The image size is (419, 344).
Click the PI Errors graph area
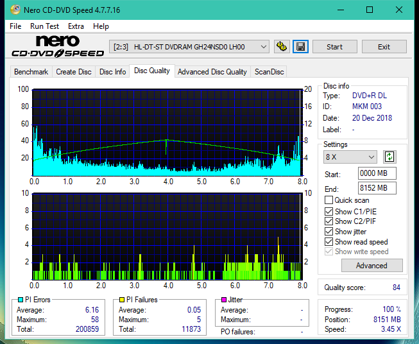pyautogui.click(x=167, y=132)
